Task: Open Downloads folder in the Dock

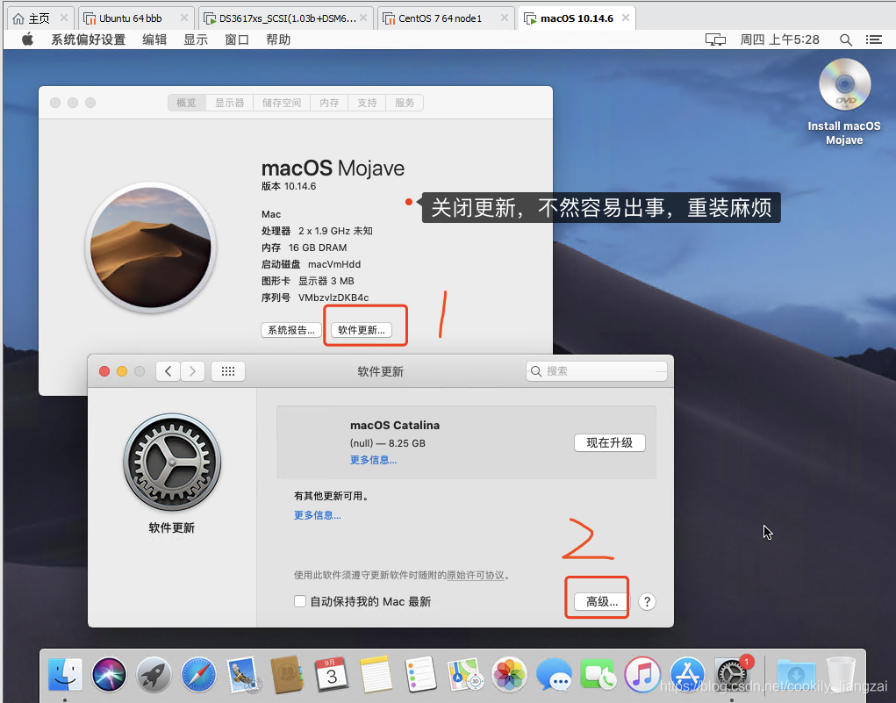Action: pyautogui.click(x=795, y=674)
